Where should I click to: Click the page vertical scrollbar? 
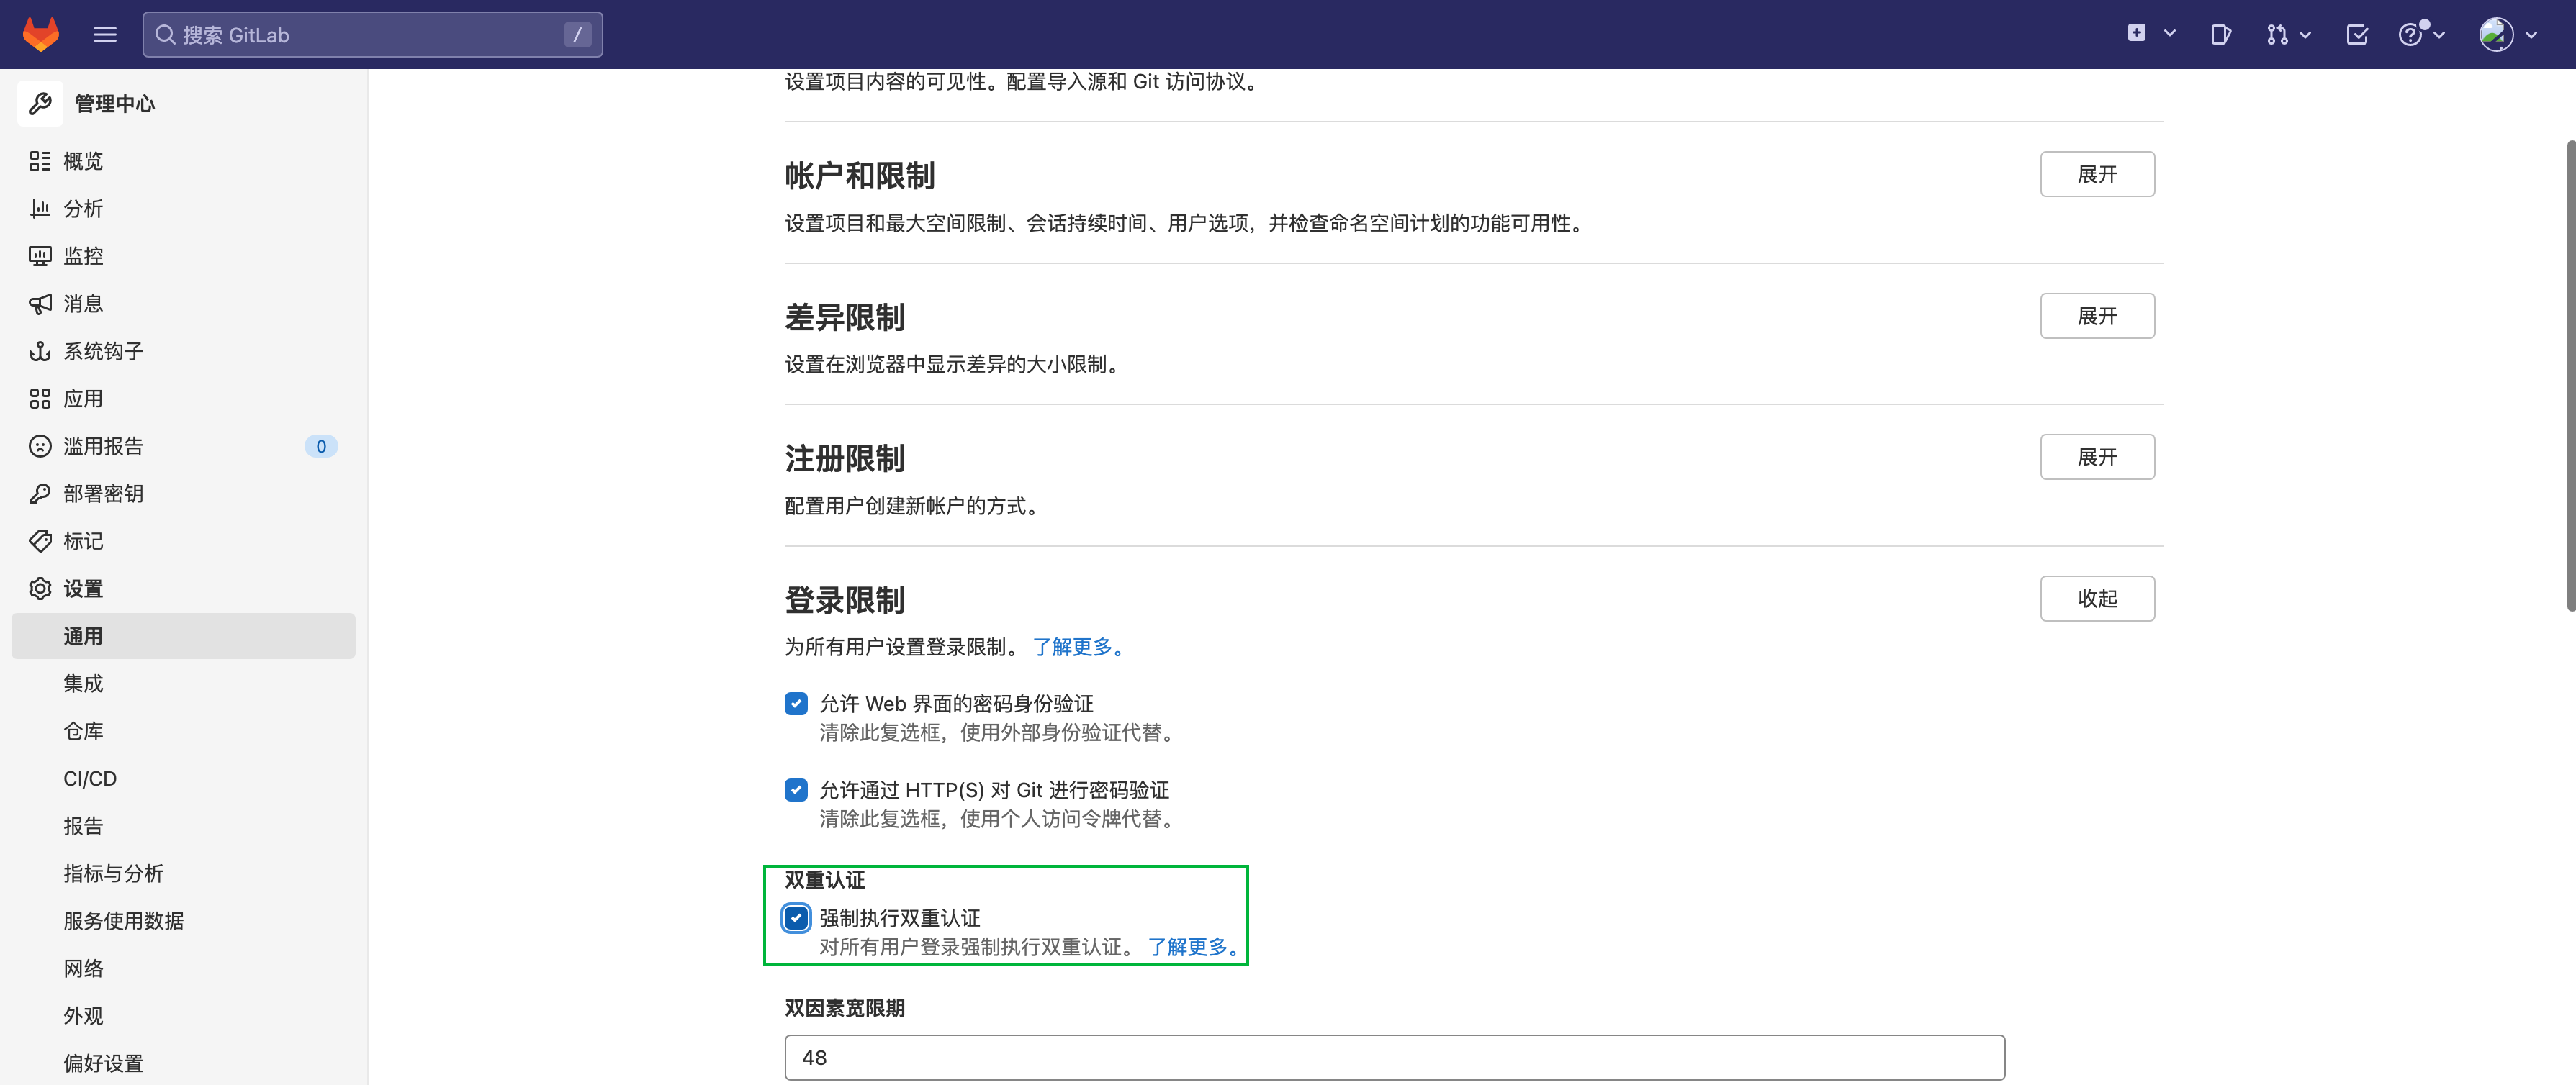2570,375
